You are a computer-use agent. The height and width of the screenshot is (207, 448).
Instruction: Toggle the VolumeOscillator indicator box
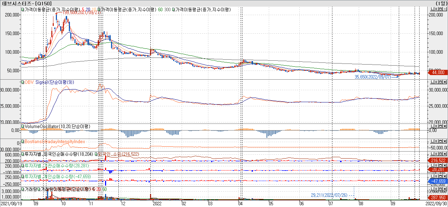22,126
